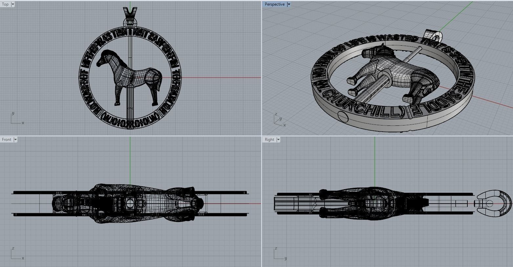Open the Top viewport dropdown arrow
The width and height of the screenshot is (513, 267).
(x=13, y=4)
